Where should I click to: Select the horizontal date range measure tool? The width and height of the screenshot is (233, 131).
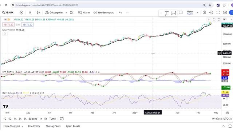click(x=174, y=13)
